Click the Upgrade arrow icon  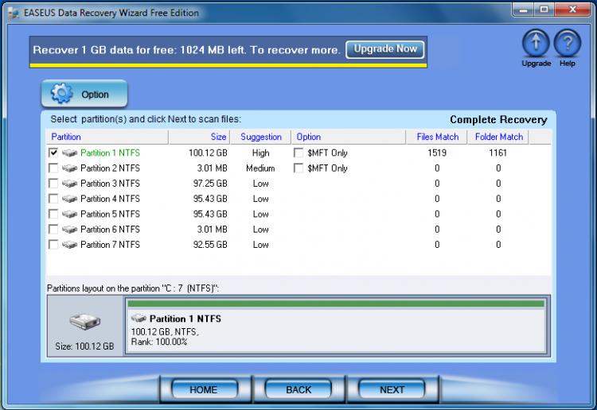coord(536,44)
